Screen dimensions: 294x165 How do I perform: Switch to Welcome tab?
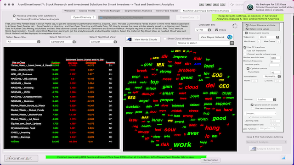[69, 11]
